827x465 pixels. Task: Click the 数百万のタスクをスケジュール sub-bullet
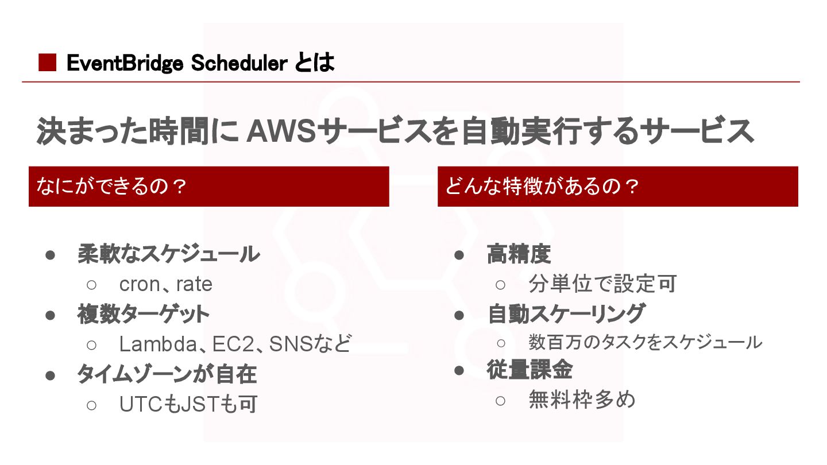click(x=646, y=342)
